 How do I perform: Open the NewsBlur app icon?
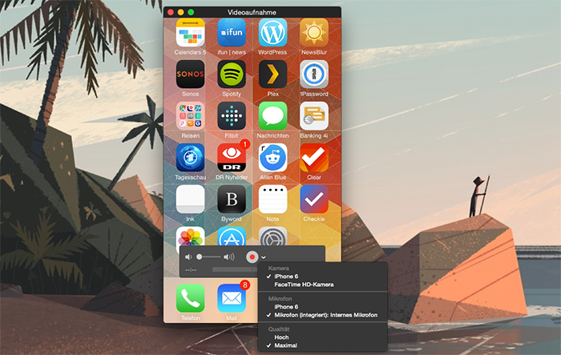314,33
